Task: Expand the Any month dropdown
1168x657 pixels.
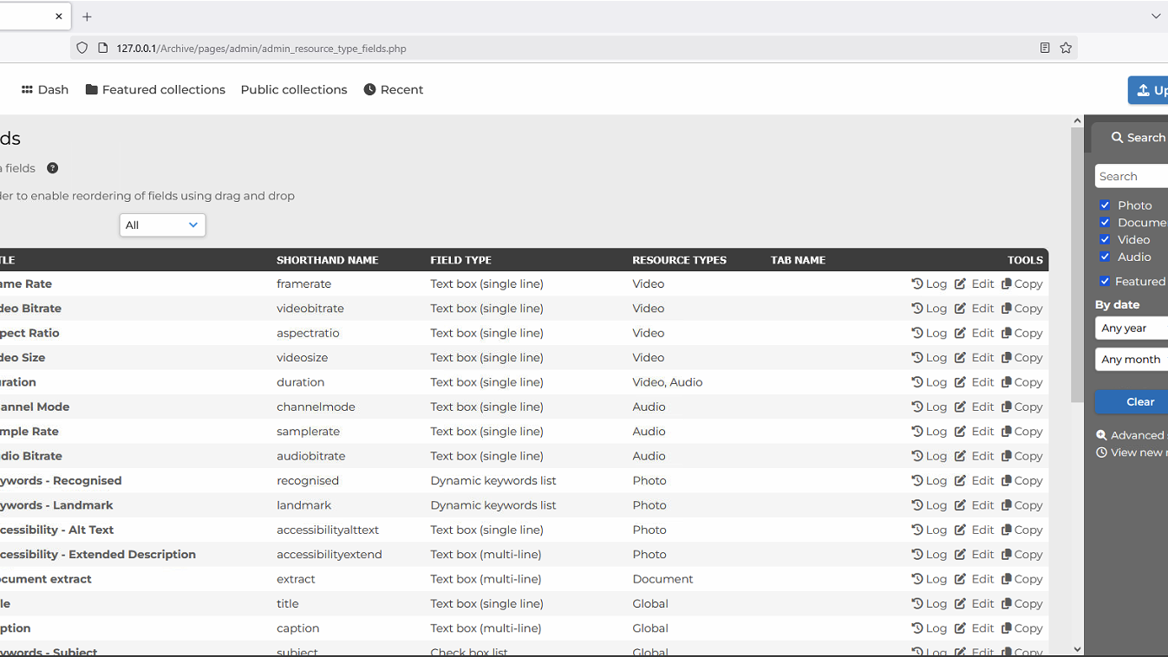Action: [x=1132, y=360]
